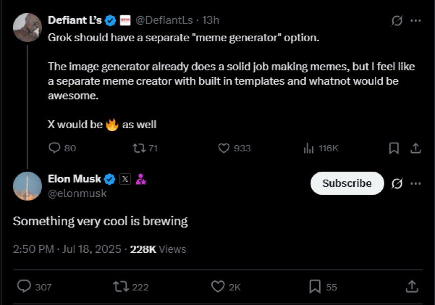This screenshot has width=435, height=305.
Task: Click the purple subscriber star badge
Action: click(x=140, y=179)
